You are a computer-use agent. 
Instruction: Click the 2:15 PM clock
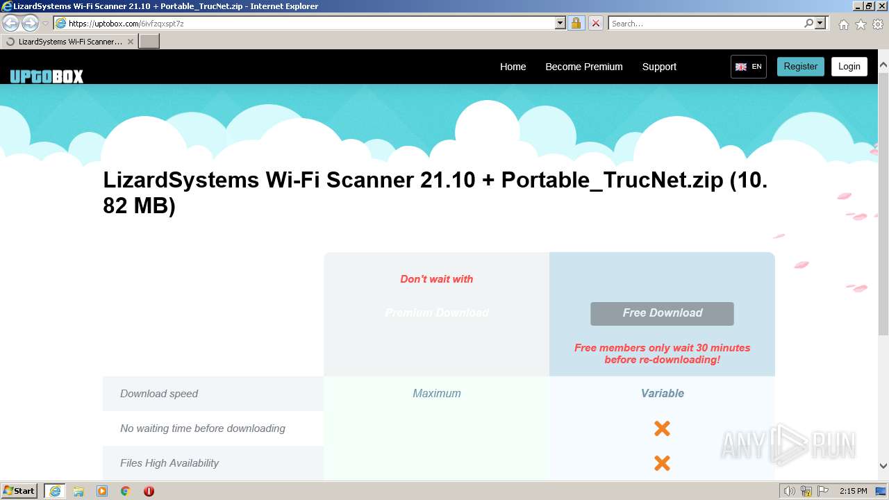[854, 491]
